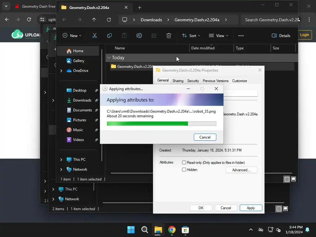The height and width of the screenshot is (237, 316).
Task: Switch to large thumbnails view icon in front Explorer status bar
Action: point(293,179)
